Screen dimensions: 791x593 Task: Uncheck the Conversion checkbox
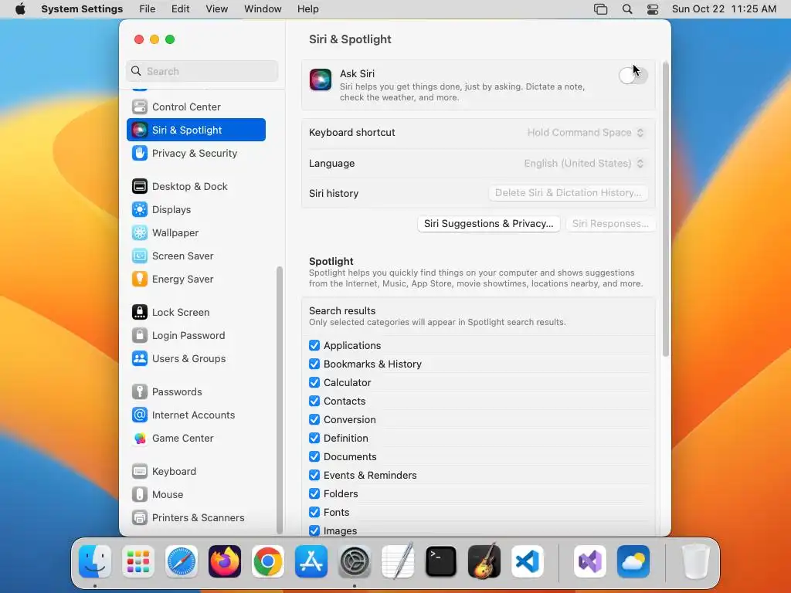(x=314, y=419)
